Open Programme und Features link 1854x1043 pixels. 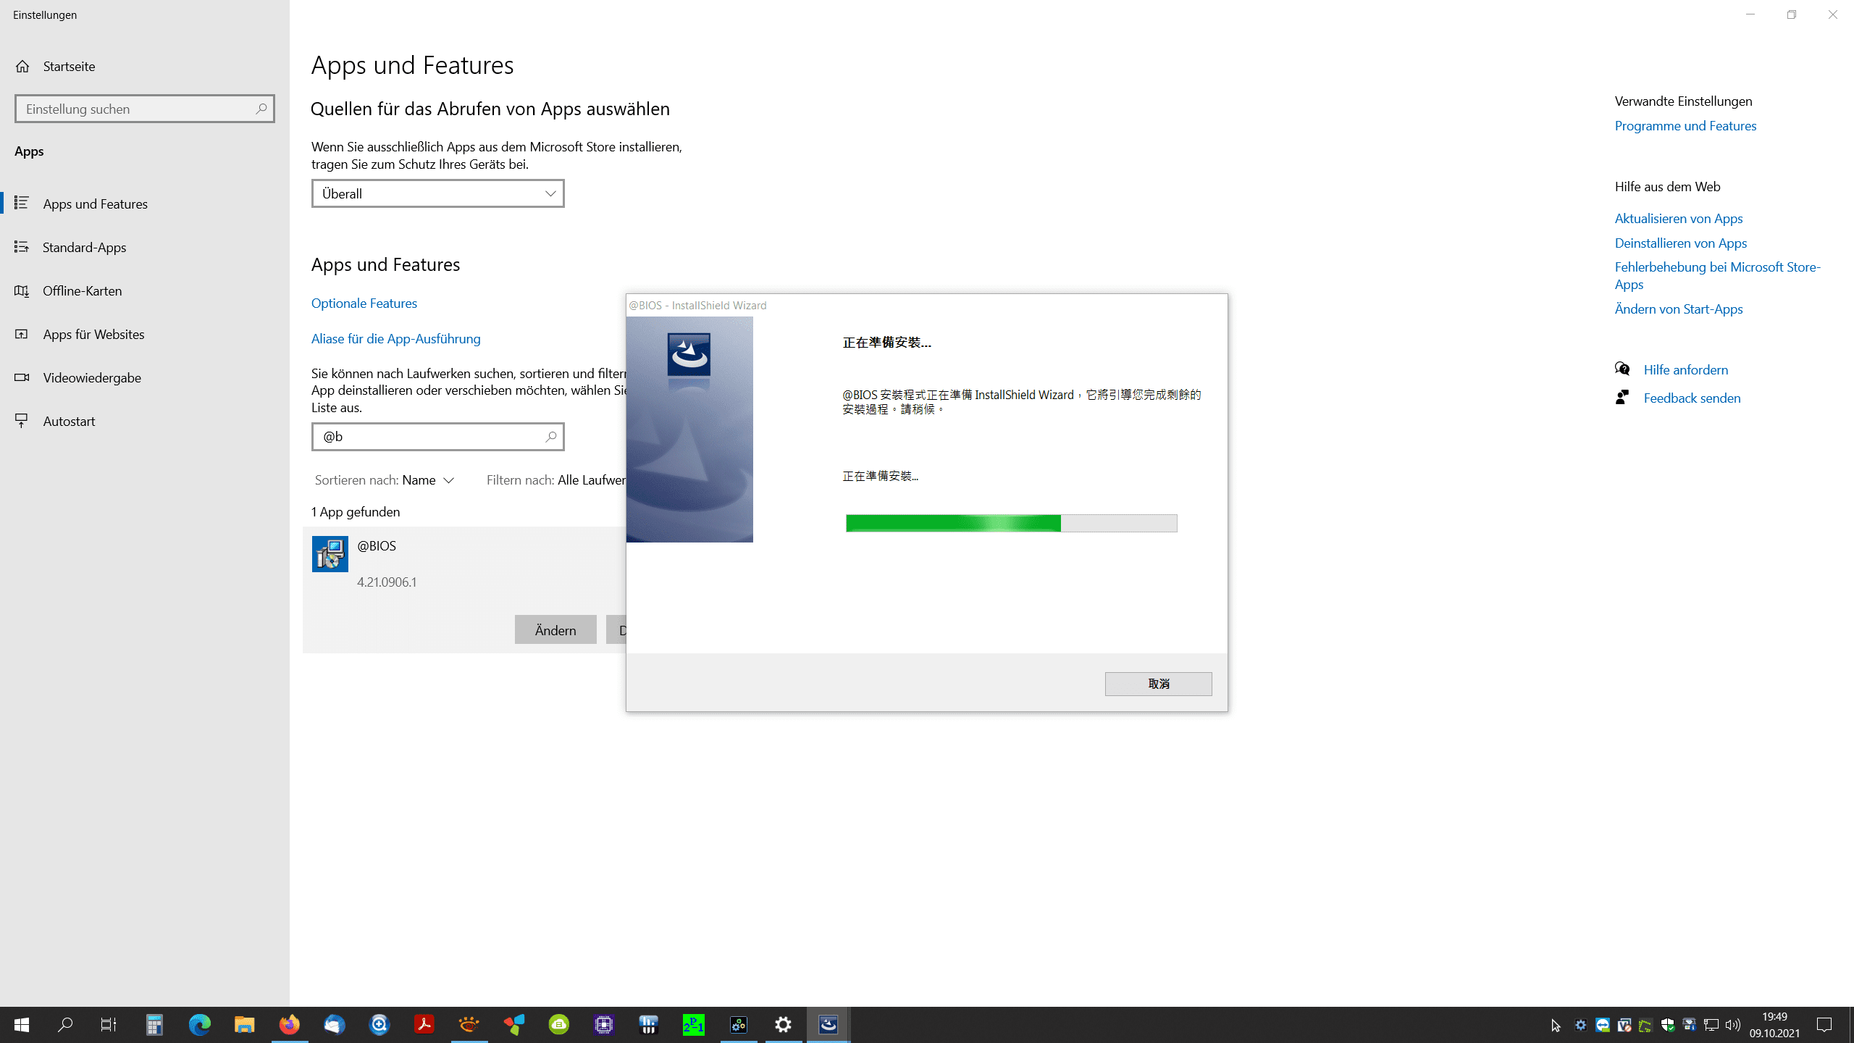(1685, 125)
